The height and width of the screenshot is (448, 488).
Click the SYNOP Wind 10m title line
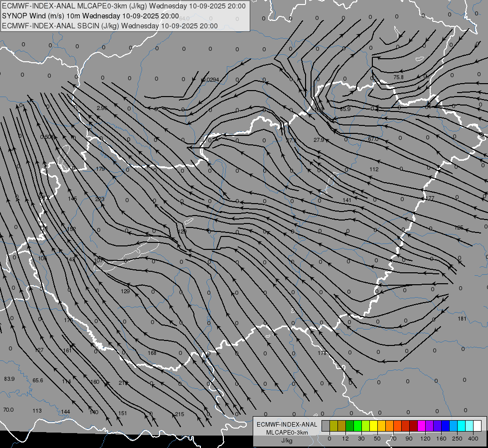[x=90, y=16]
